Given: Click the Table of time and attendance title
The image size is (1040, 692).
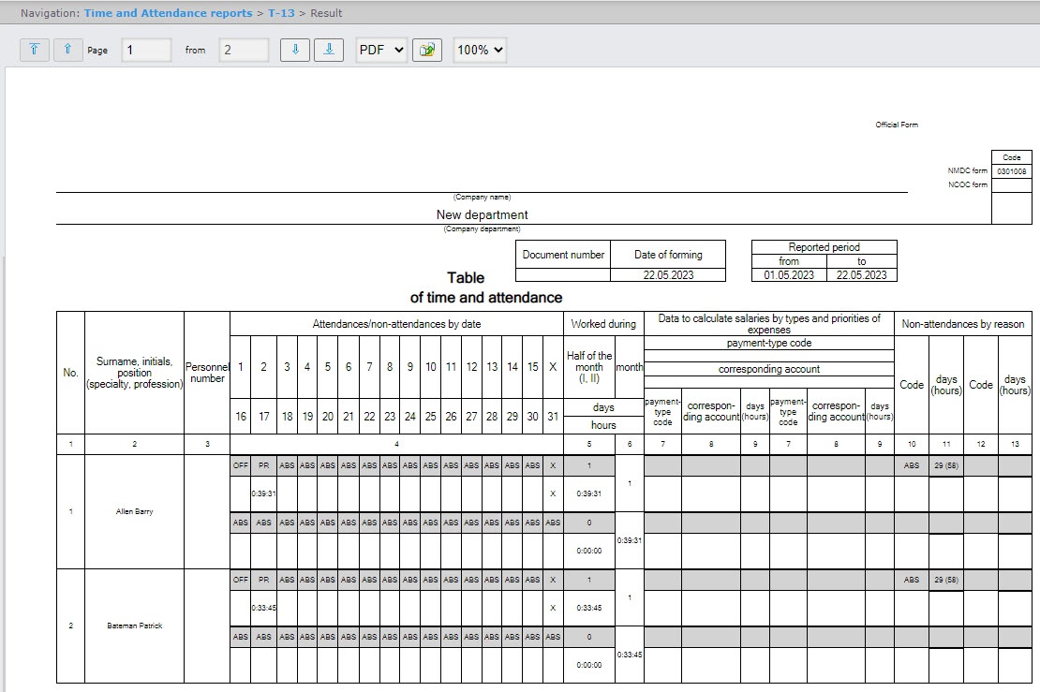Looking at the screenshot, I should click(485, 287).
